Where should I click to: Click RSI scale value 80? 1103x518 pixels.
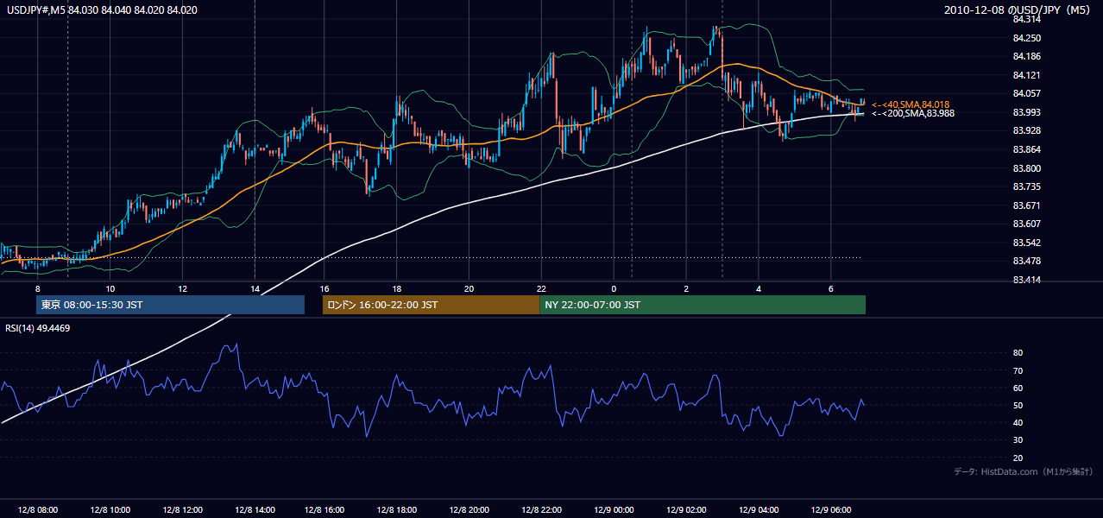tap(1018, 353)
